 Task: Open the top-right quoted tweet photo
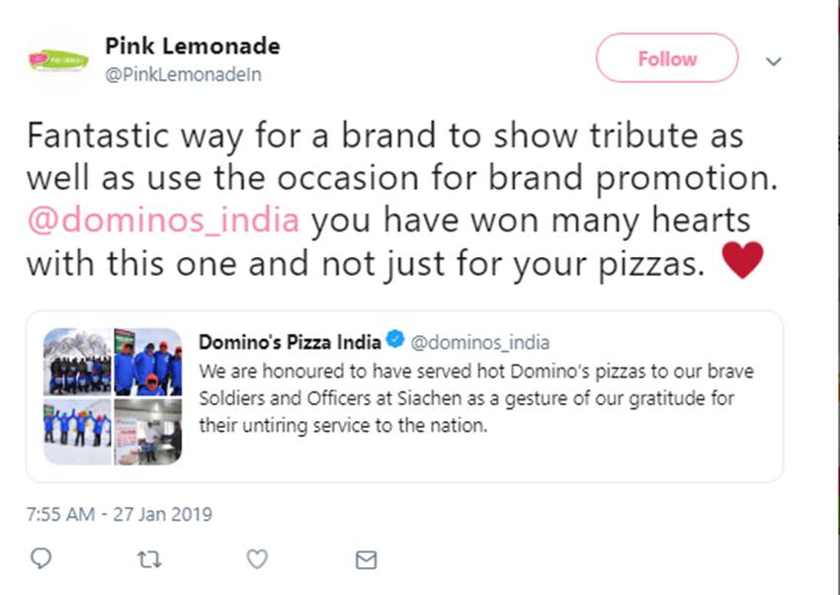pos(148,362)
